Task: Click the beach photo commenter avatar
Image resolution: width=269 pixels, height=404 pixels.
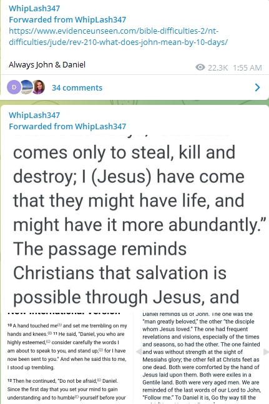Action: 26,87
